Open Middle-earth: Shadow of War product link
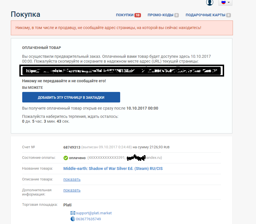 click(113, 168)
